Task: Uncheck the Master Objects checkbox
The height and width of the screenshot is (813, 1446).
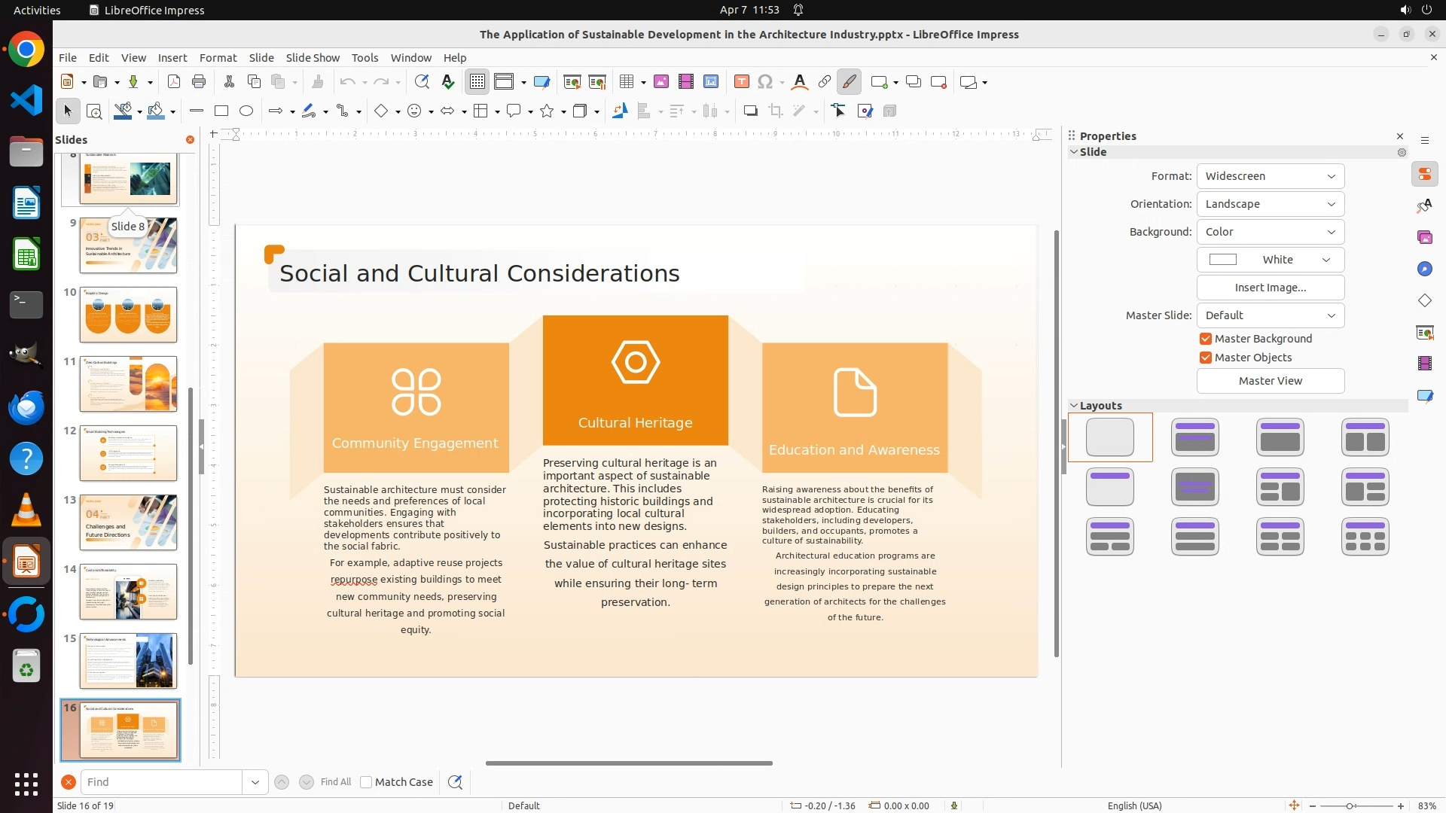Action: pyautogui.click(x=1206, y=358)
